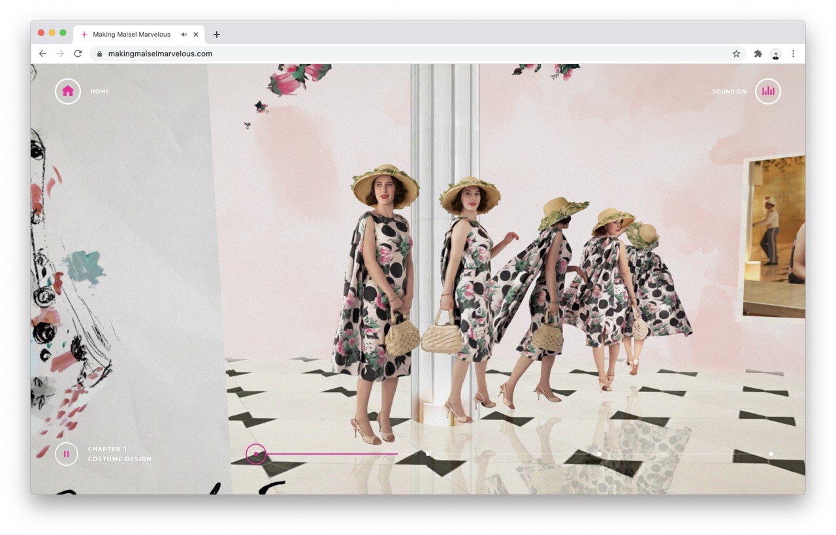Open the Chrome three-dot menu

pos(794,54)
